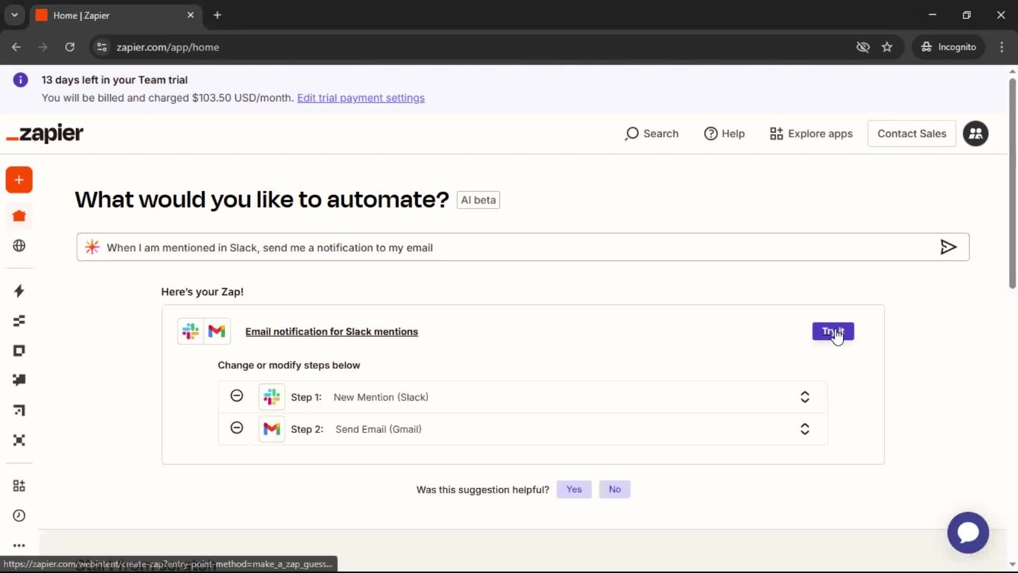Image resolution: width=1018 pixels, height=573 pixels.
Task: Reload the page
Action: tap(69, 47)
